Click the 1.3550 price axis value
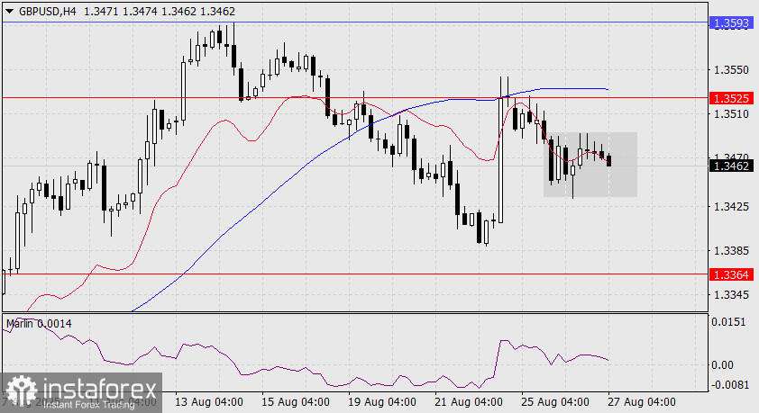Viewport: 759px width, 413px height. [731, 70]
